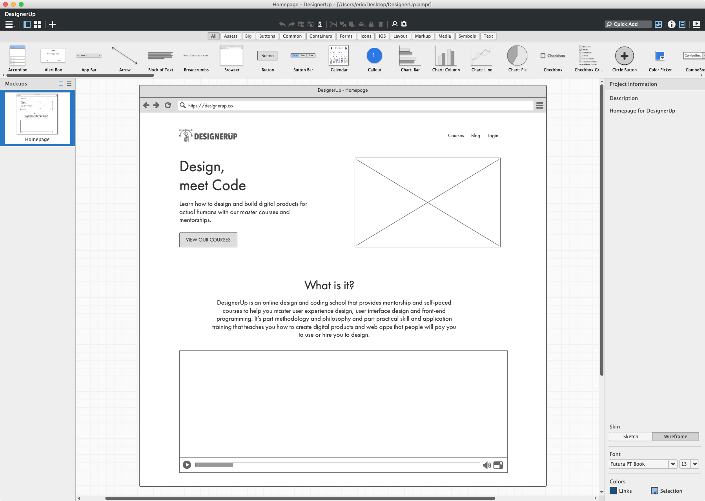Viewport: 705px width, 501px height.
Task: Switch to the Markup library tab
Action: click(423, 36)
